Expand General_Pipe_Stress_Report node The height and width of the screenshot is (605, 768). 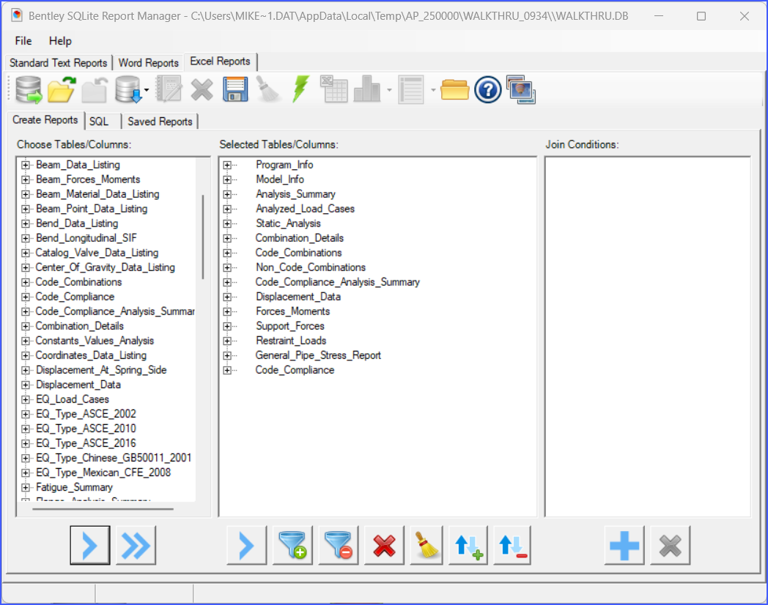coord(227,356)
